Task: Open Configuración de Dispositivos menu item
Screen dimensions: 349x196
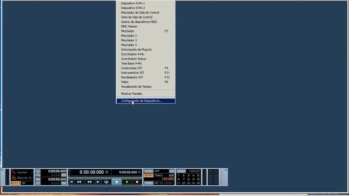Action: [146, 101]
